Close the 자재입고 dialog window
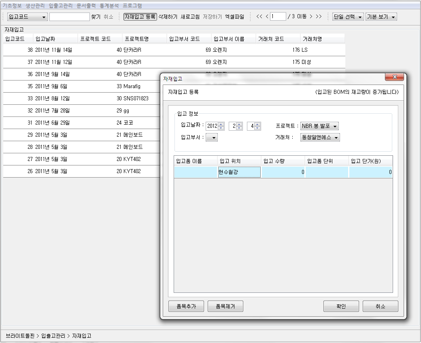This screenshot has height=343, width=421. (394, 77)
